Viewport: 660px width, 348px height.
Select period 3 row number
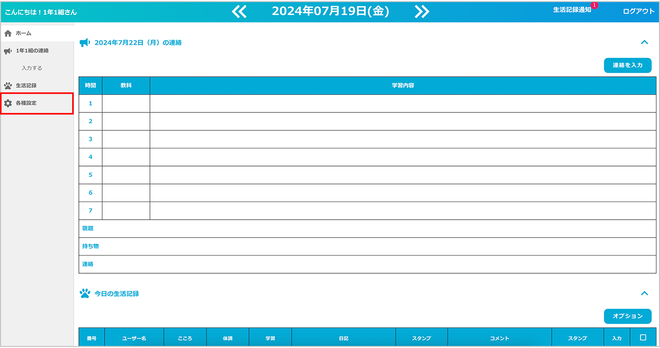pos(90,139)
